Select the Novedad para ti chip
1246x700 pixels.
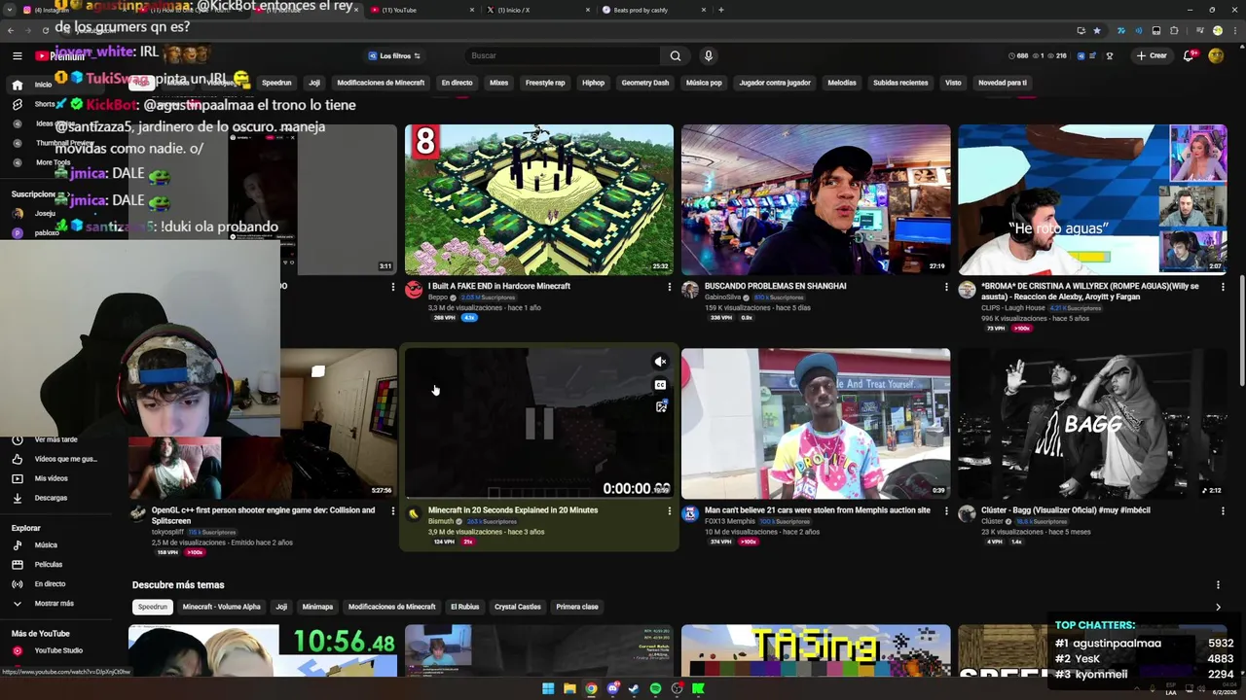coord(1003,83)
